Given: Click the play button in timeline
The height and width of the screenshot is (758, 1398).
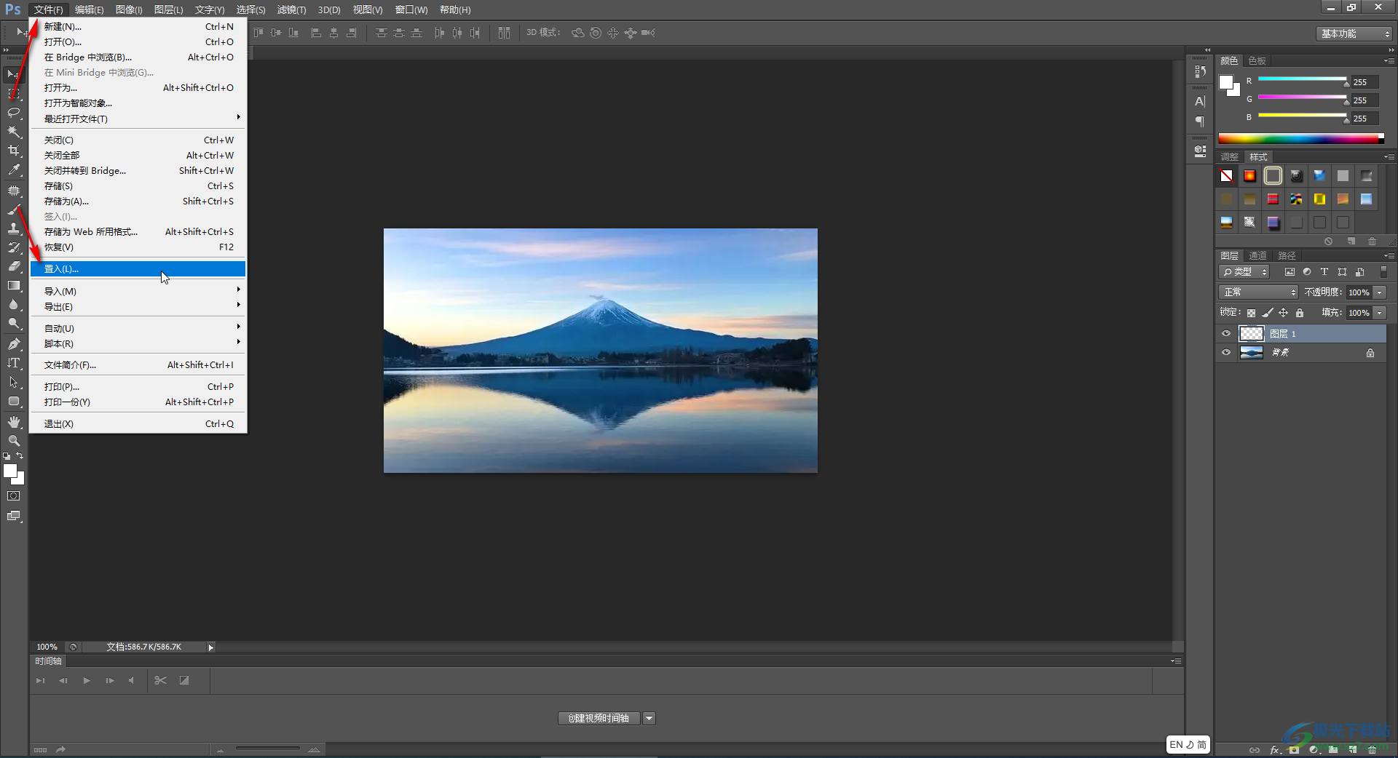Looking at the screenshot, I should click(x=87, y=680).
